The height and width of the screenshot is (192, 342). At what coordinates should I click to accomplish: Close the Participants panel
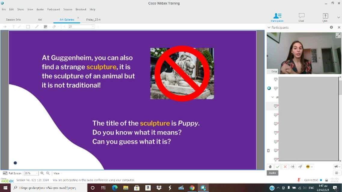[x=339, y=27]
